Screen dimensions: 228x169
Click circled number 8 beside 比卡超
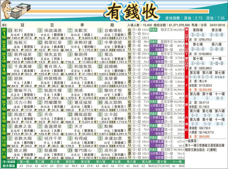[x=100, y=114]
